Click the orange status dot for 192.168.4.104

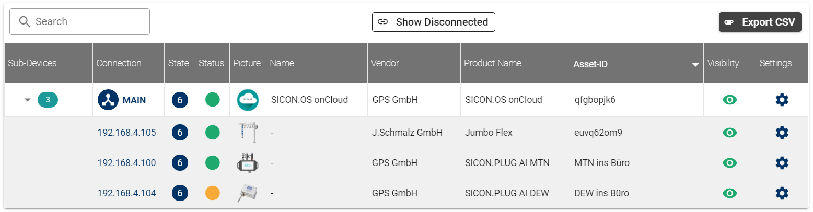[212, 193]
